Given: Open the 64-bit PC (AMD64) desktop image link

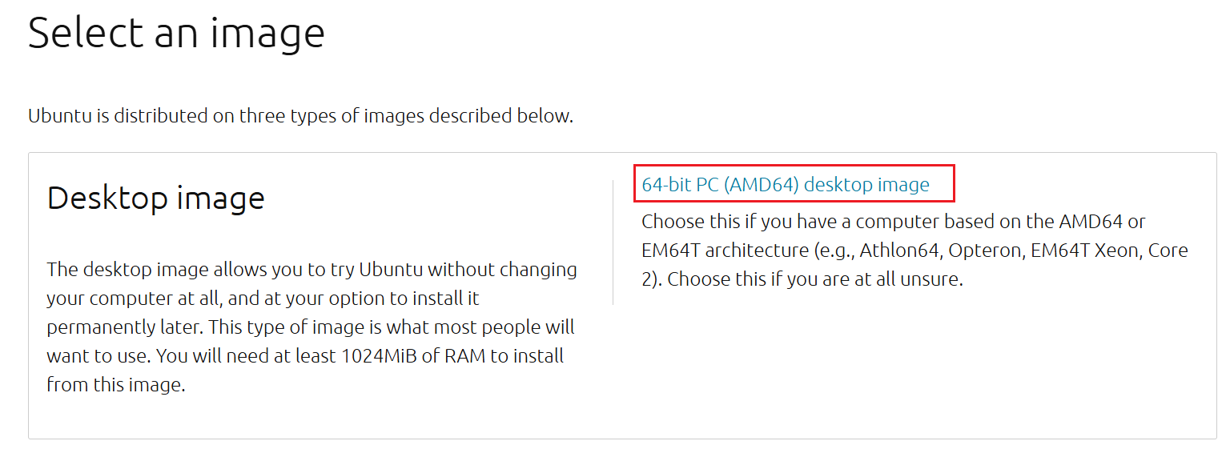Looking at the screenshot, I should tap(785, 185).
